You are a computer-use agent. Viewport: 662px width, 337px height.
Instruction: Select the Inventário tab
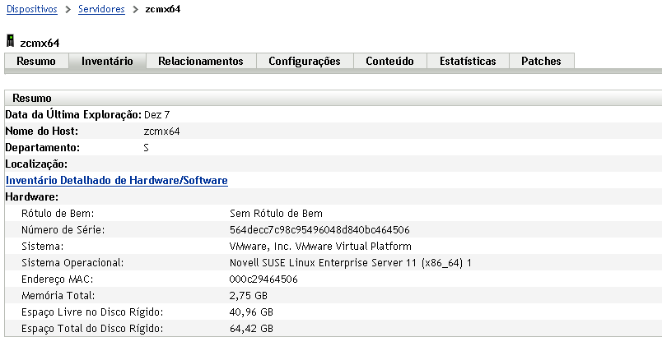(107, 61)
